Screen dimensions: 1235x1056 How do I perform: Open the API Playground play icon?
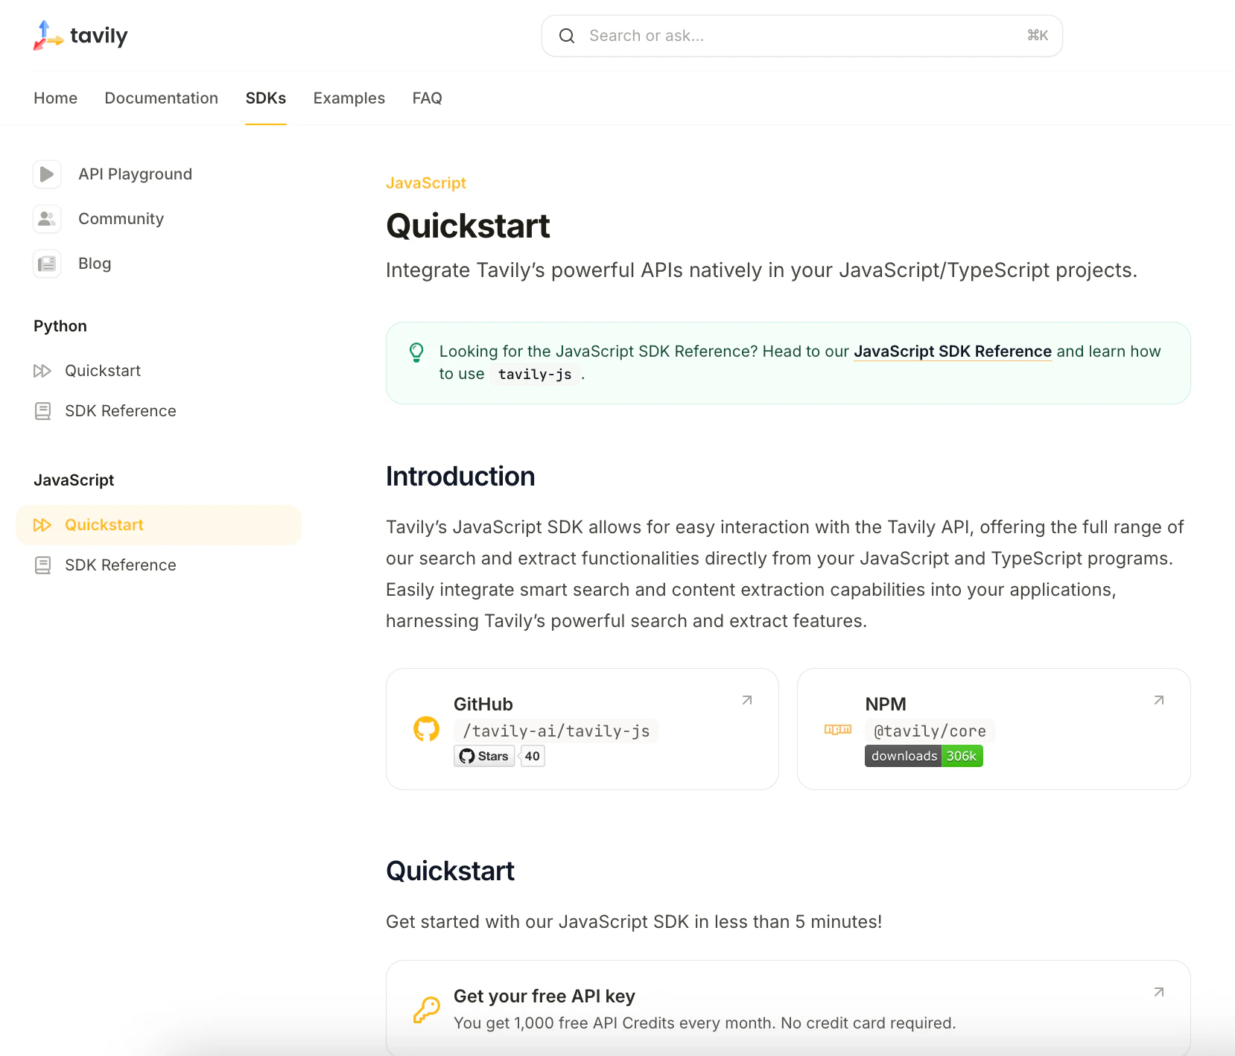coord(47,174)
